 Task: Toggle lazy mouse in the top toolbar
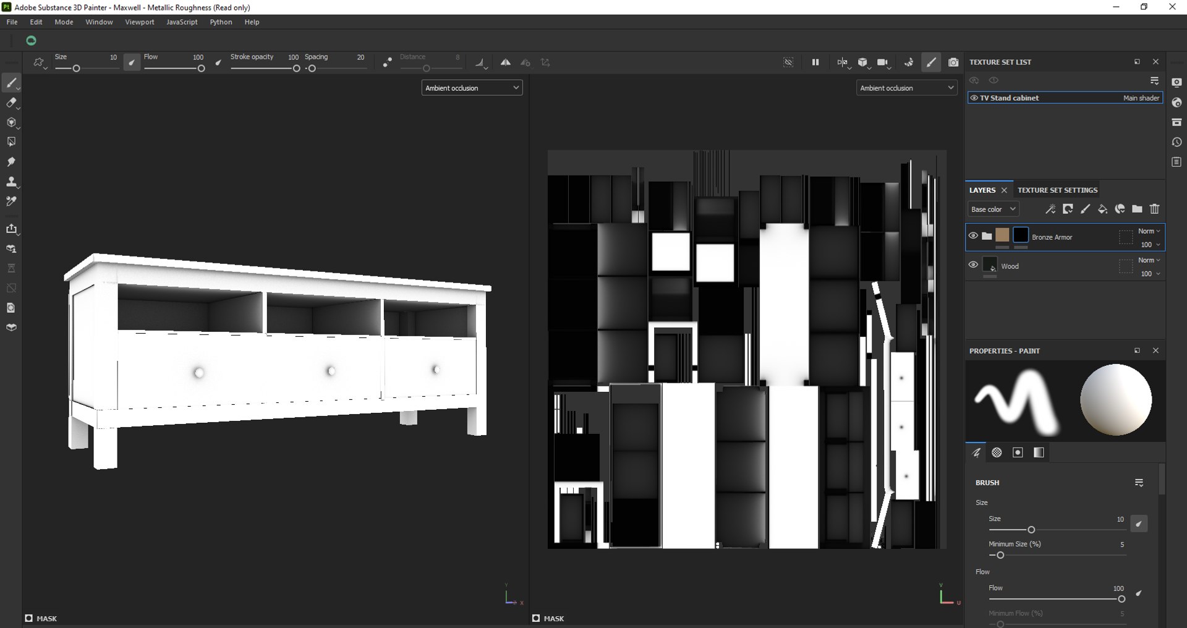point(387,62)
